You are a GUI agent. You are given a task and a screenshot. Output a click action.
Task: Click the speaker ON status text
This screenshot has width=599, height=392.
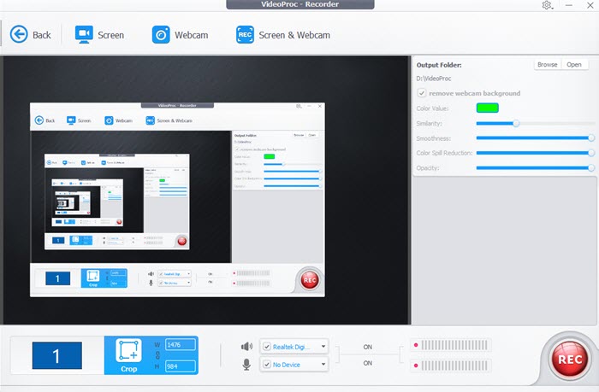(x=367, y=347)
